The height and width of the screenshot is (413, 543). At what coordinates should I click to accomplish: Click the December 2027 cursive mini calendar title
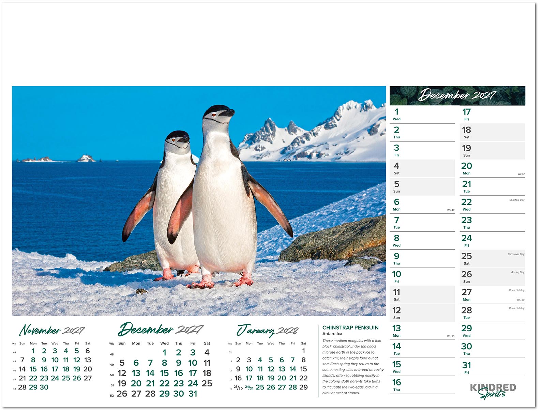[161, 330]
